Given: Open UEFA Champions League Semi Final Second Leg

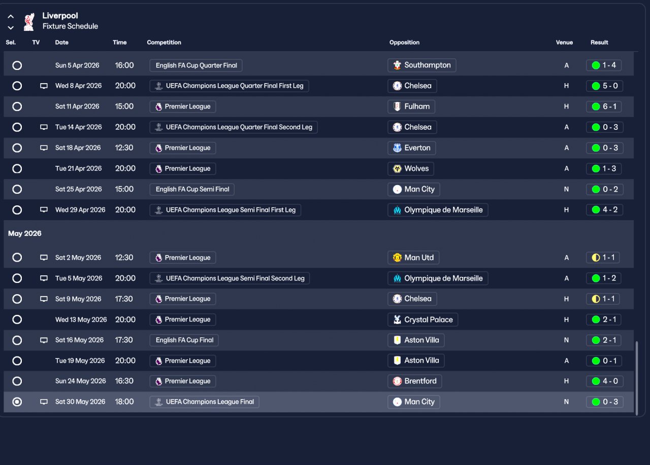Looking at the screenshot, I should (230, 278).
